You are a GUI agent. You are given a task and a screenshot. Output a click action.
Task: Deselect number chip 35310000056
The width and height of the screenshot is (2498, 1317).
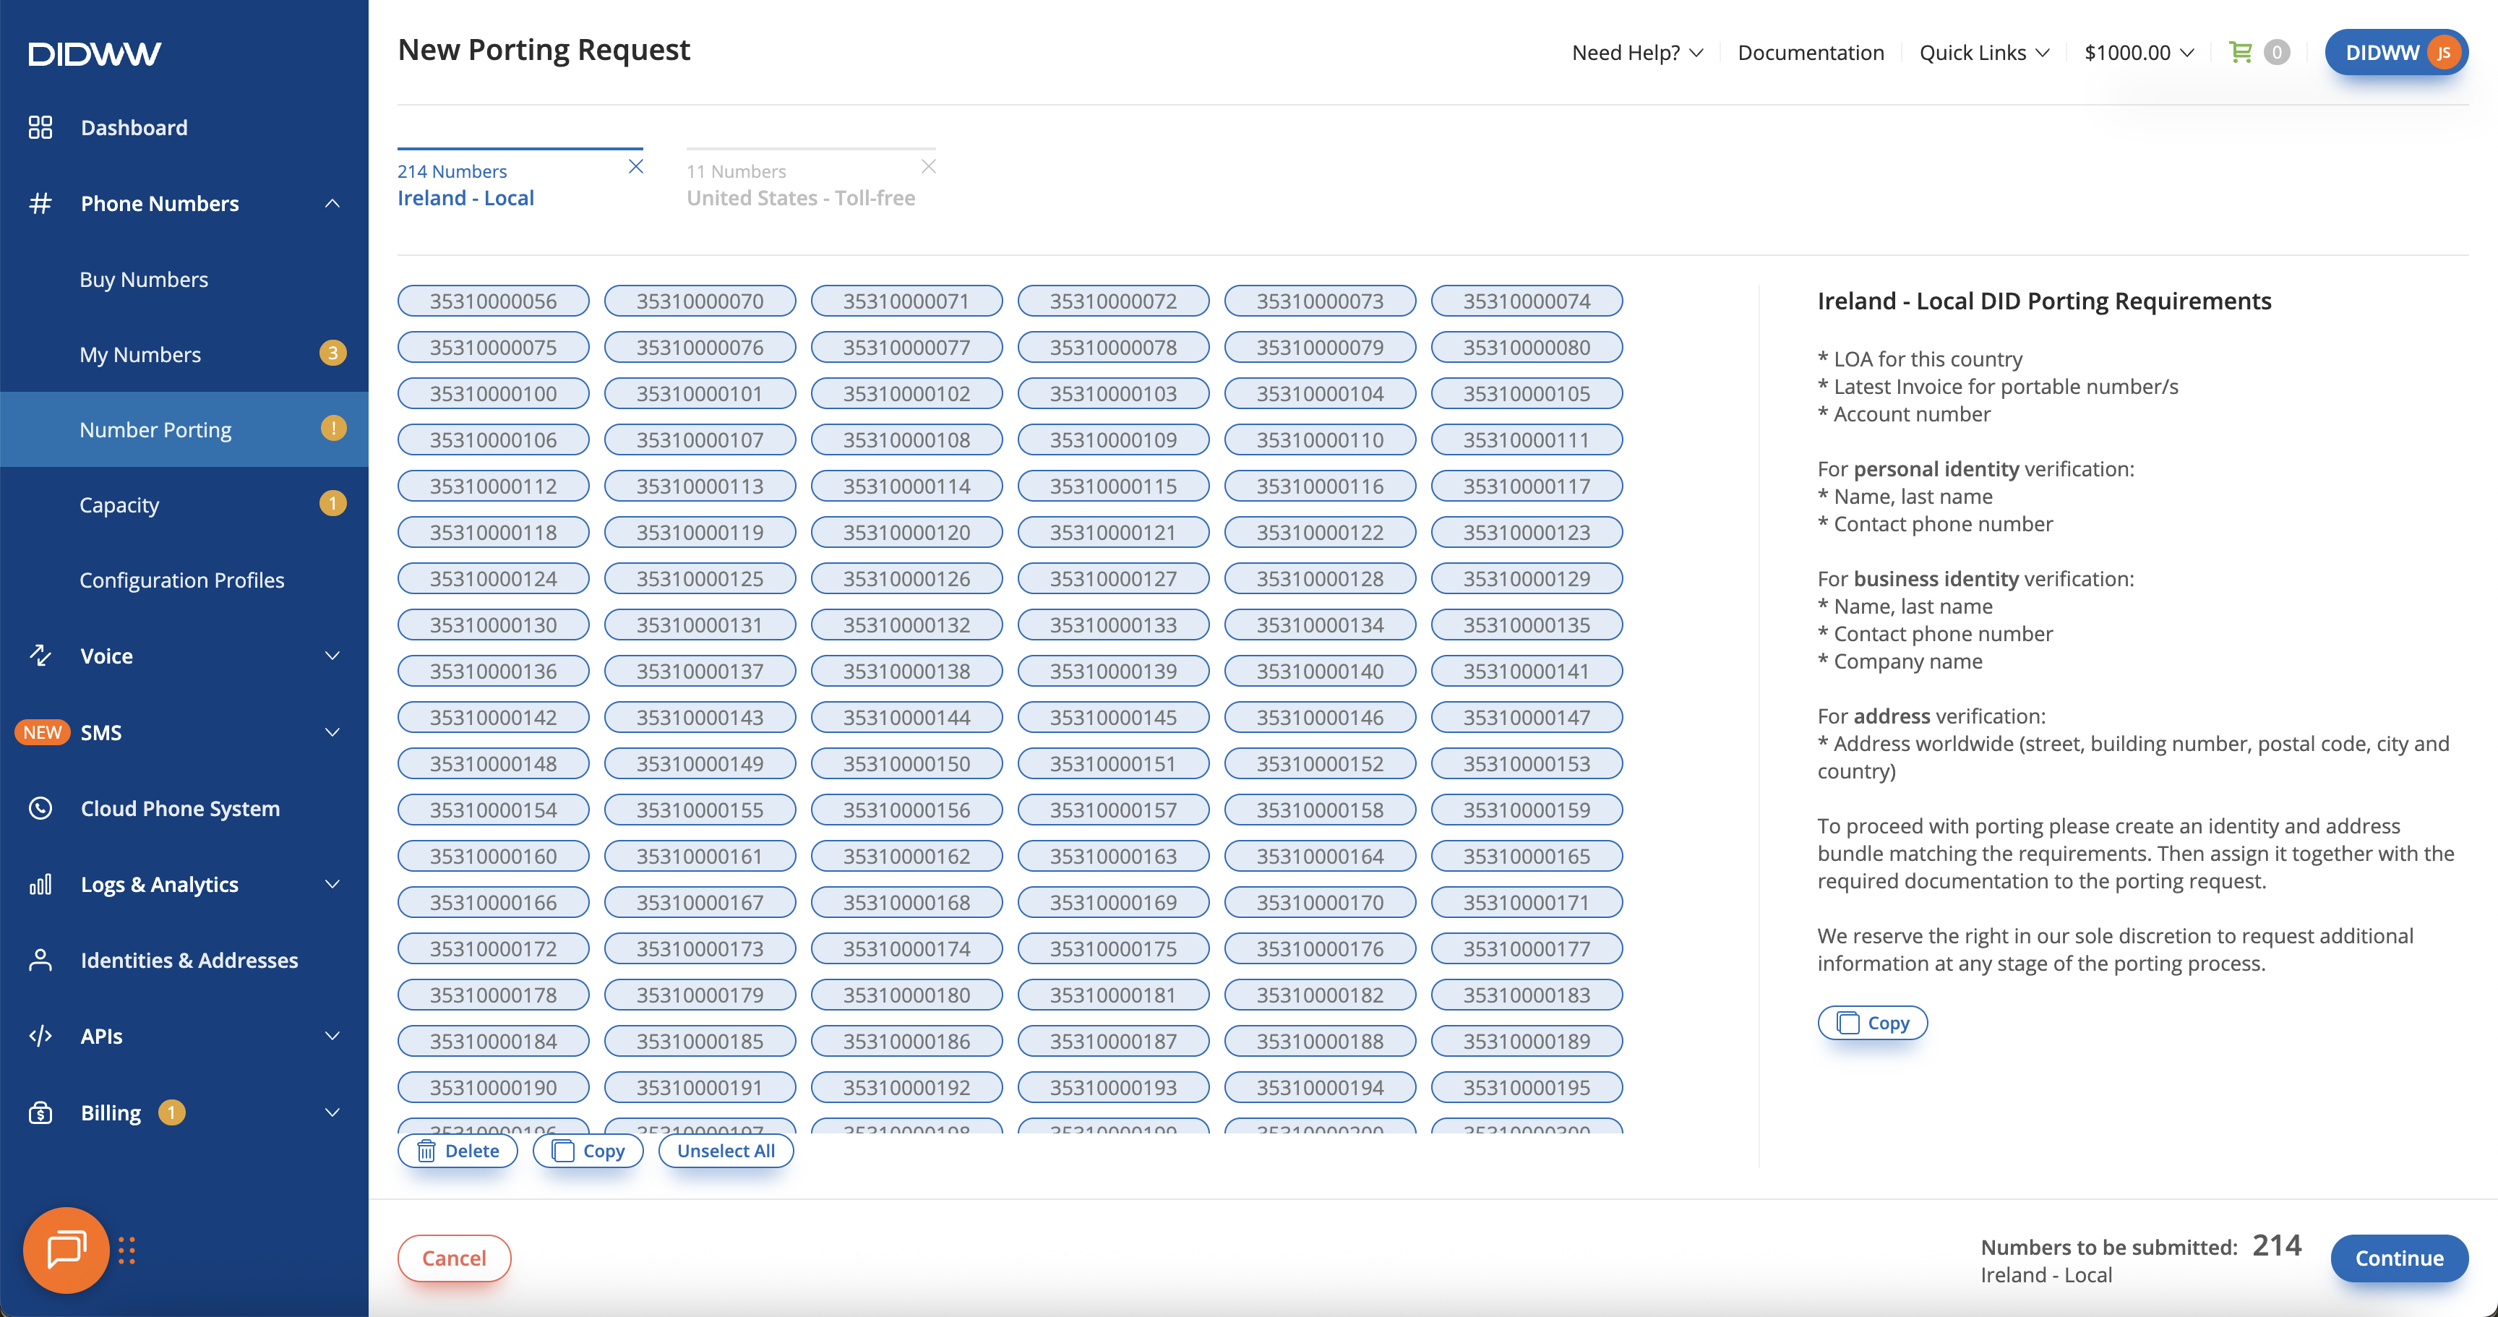coord(493,301)
